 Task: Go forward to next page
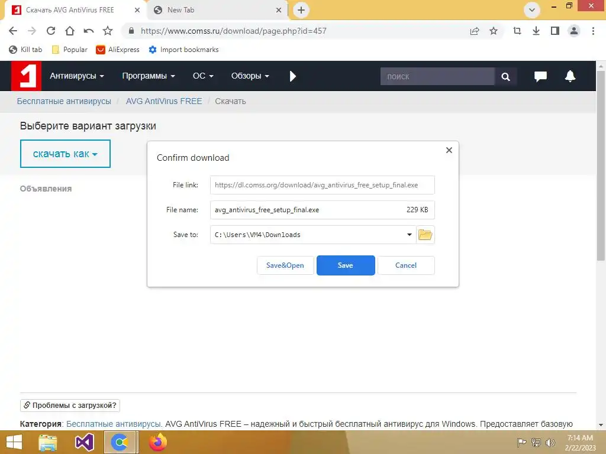[32, 31]
